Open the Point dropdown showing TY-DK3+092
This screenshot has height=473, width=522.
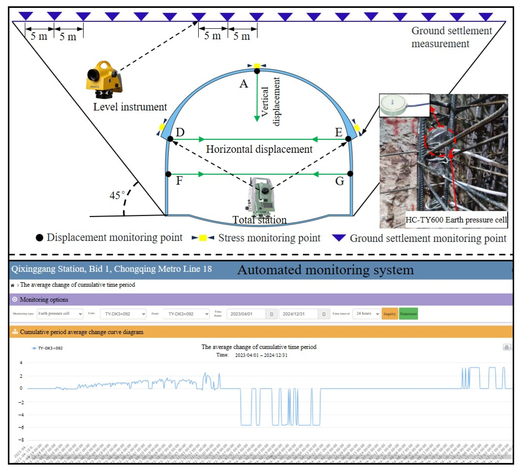pyautogui.click(x=186, y=314)
